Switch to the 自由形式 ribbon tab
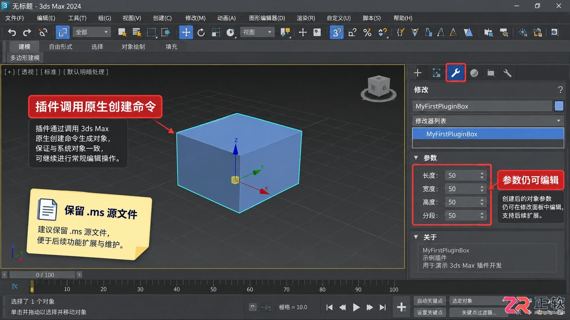Image resolution: width=570 pixels, height=320 pixels. (61, 47)
